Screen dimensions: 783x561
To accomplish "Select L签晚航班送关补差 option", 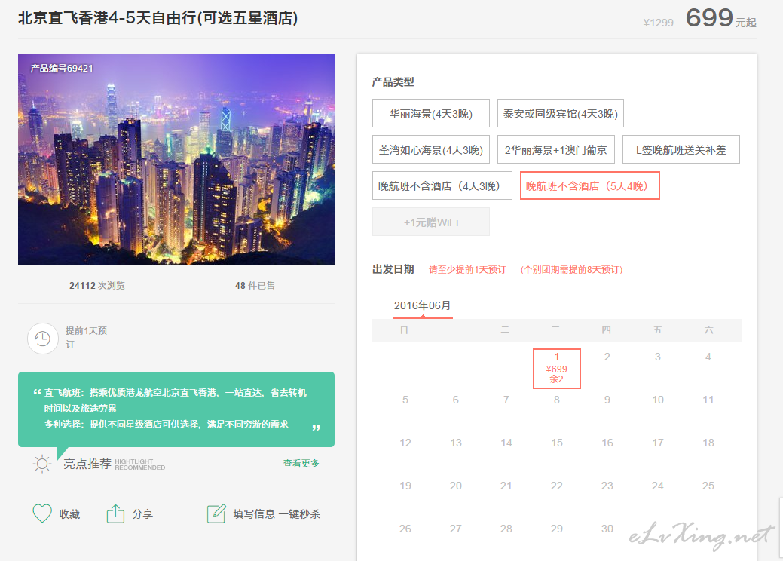I will tap(681, 149).
